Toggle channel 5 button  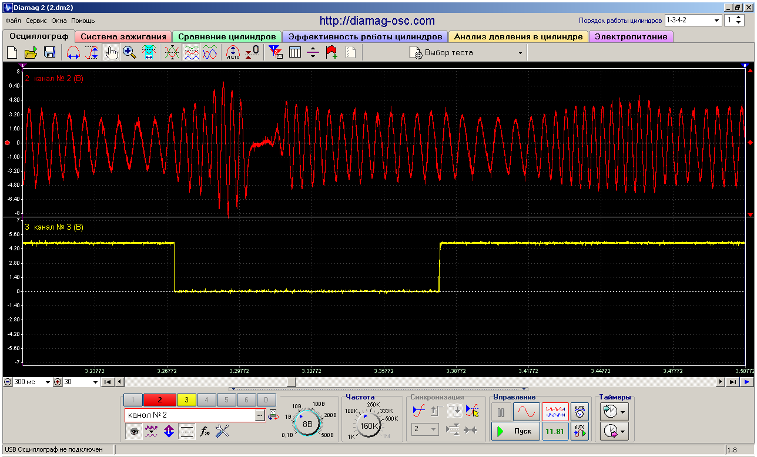(x=226, y=400)
